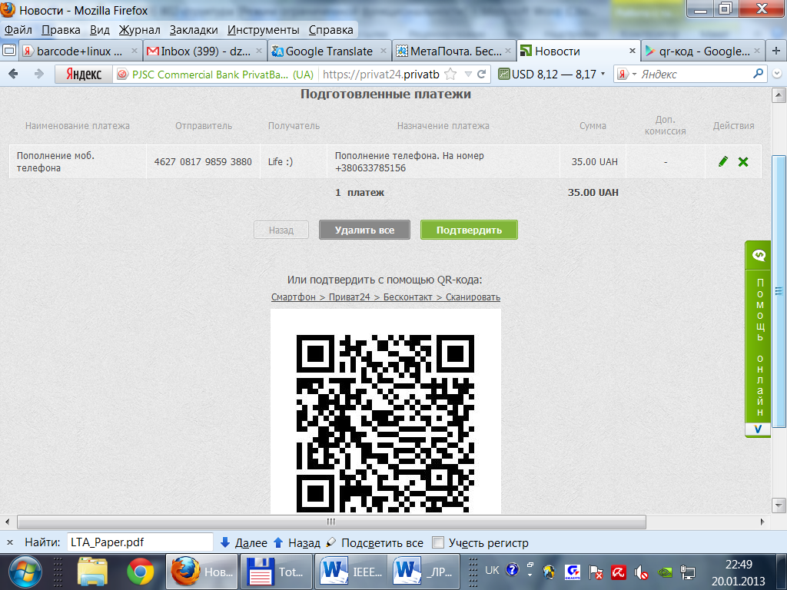Open the URL history dropdown arrow
Image resolution: width=787 pixels, height=590 pixels.
point(468,75)
